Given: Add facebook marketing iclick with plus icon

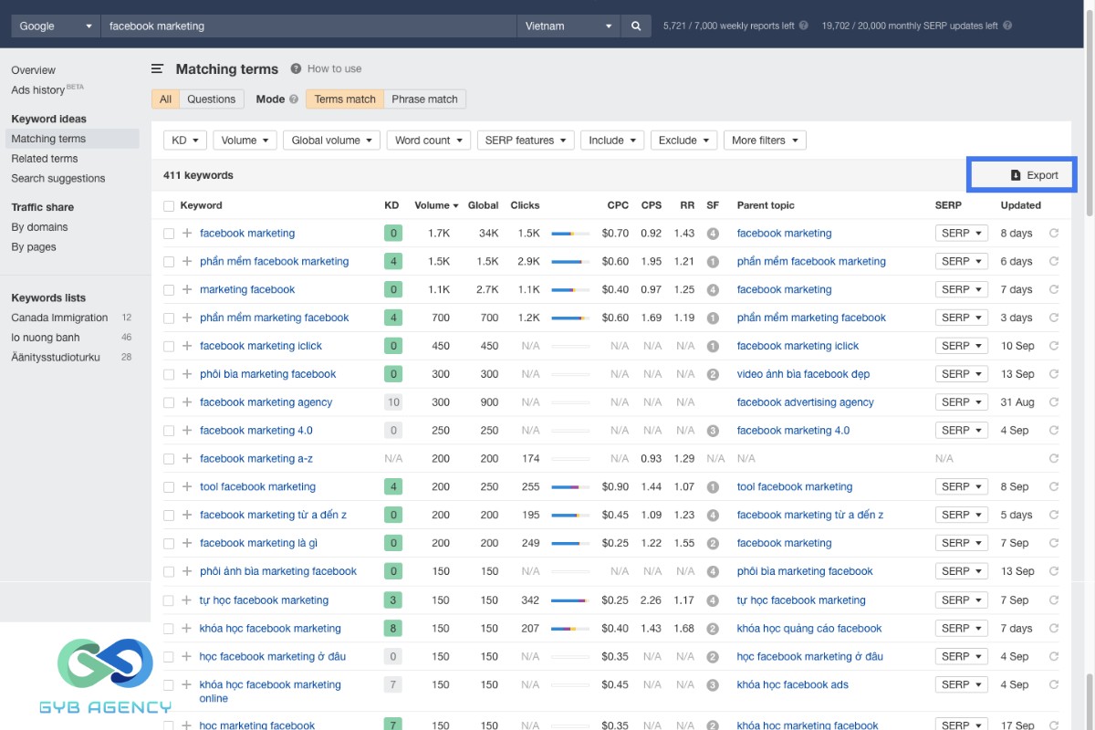Looking at the screenshot, I should click(187, 346).
